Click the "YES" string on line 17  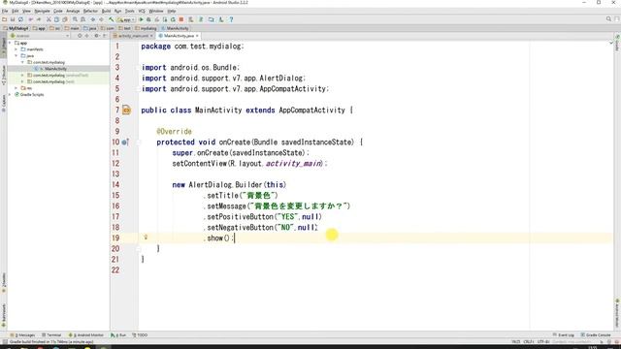[x=288, y=217]
